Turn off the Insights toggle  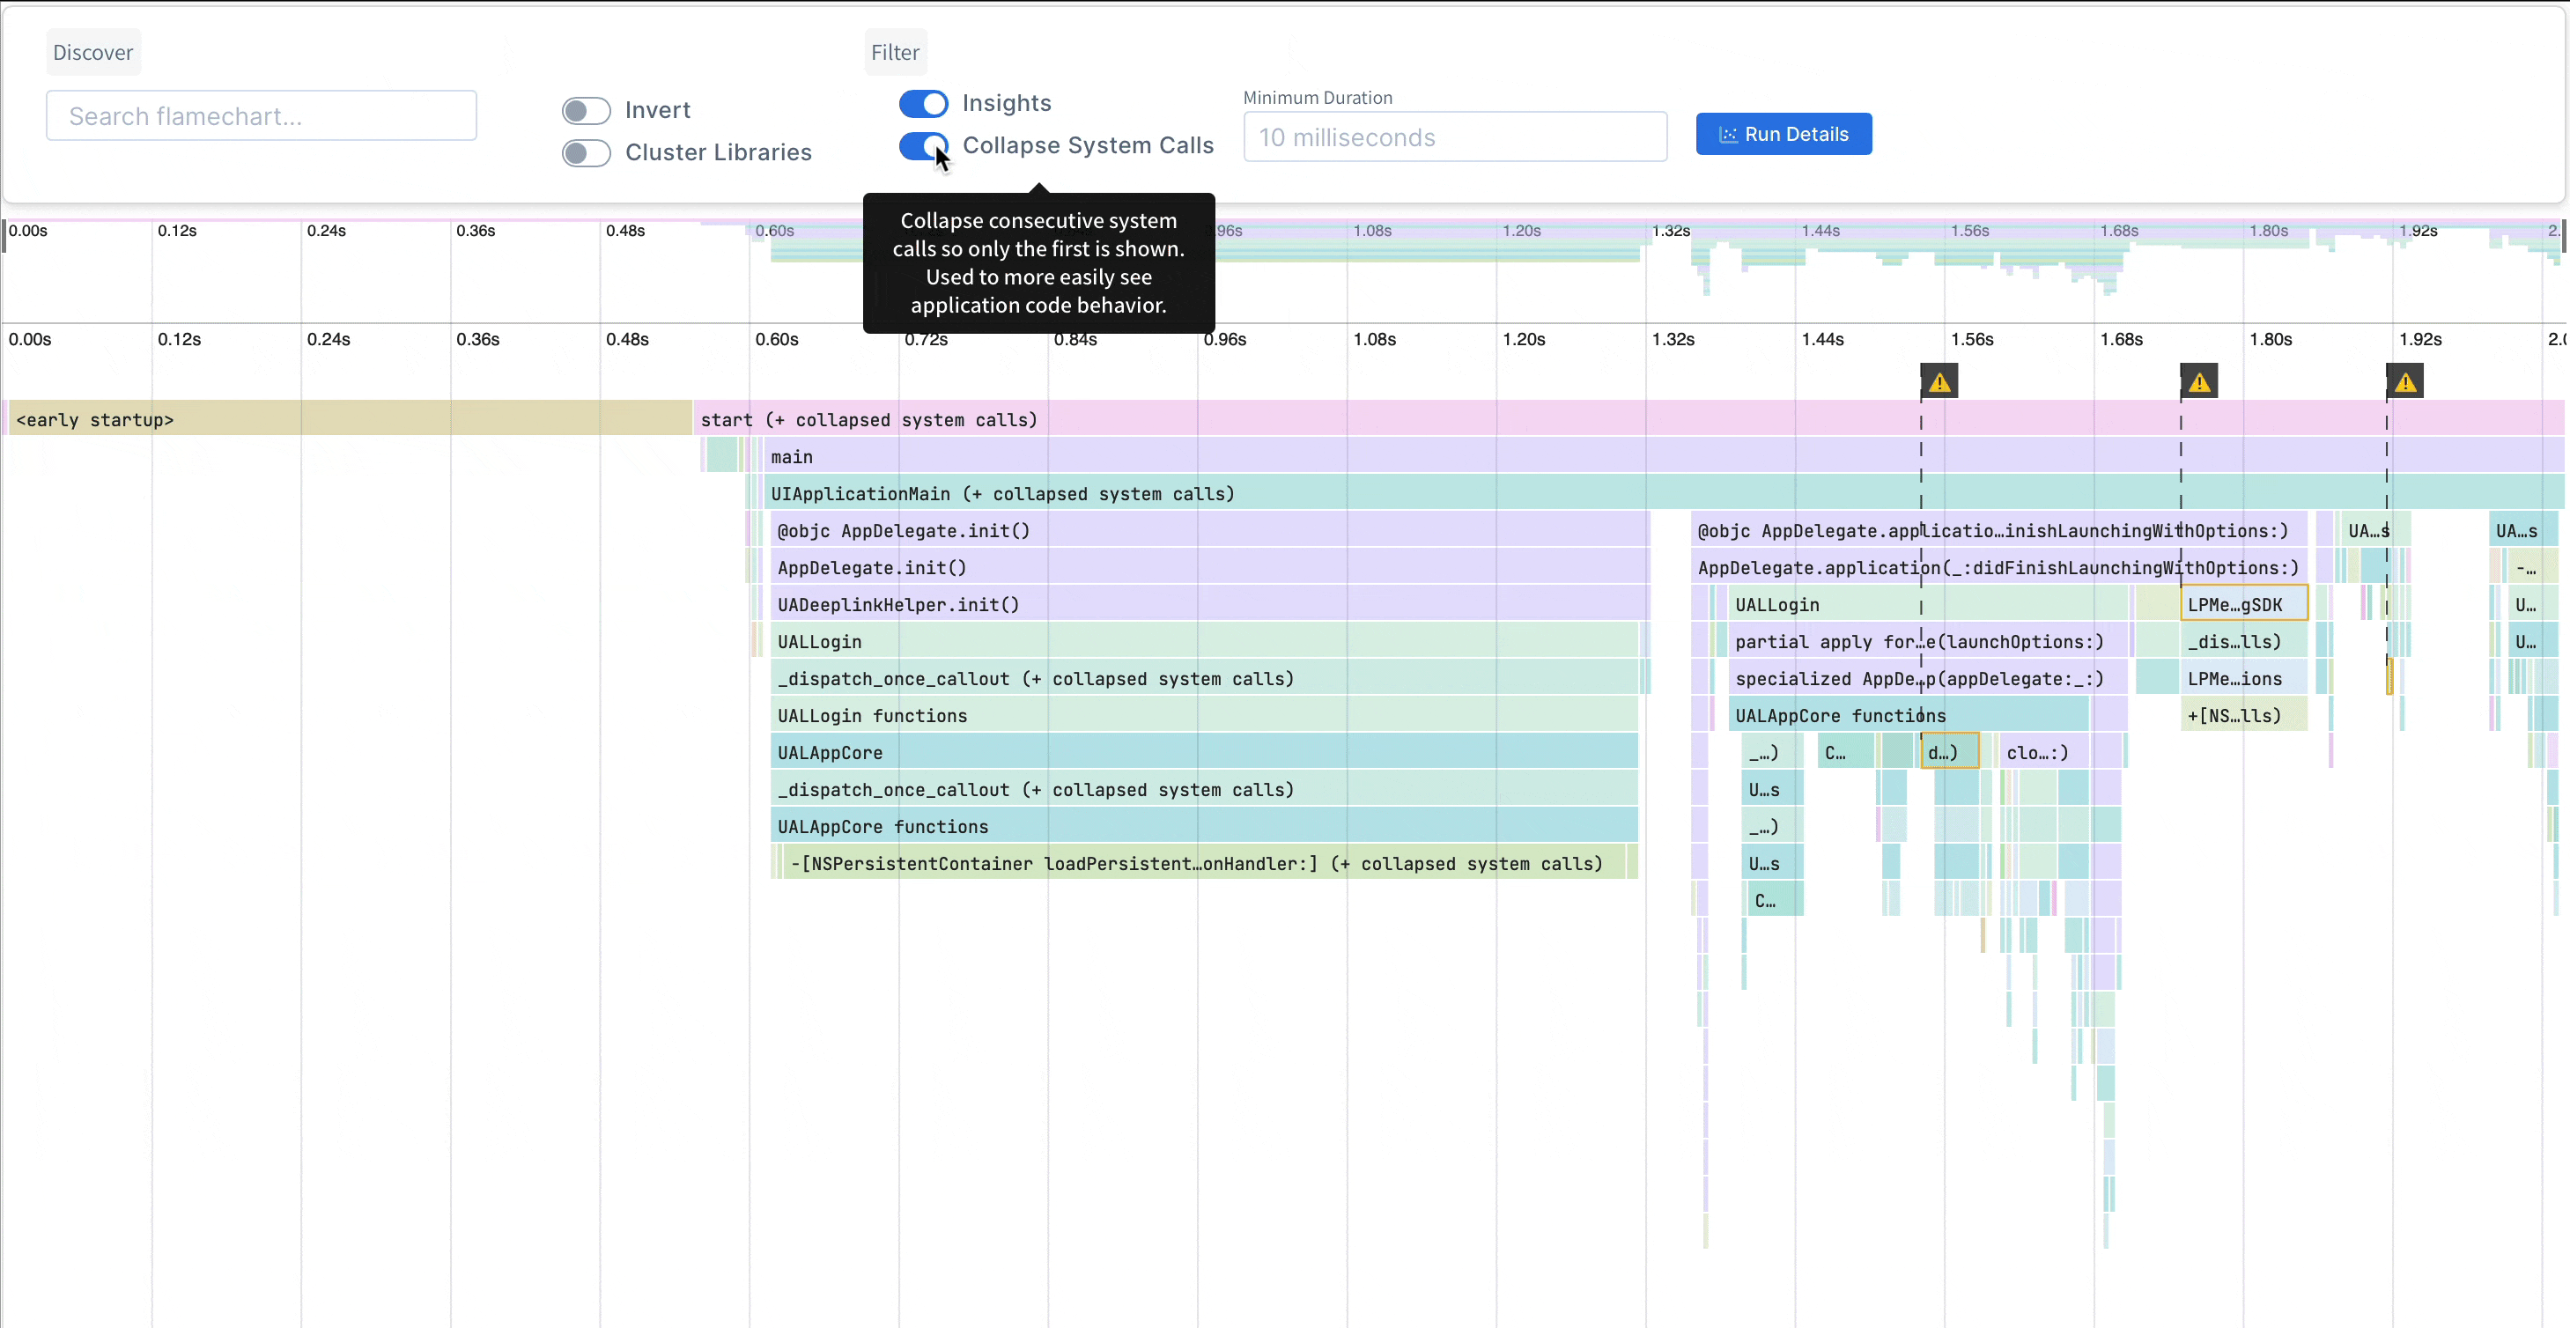(923, 104)
